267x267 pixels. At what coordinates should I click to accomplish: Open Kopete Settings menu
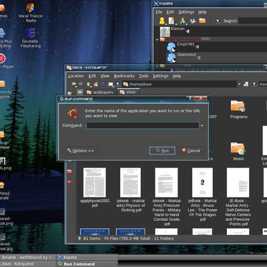(186, 12)
